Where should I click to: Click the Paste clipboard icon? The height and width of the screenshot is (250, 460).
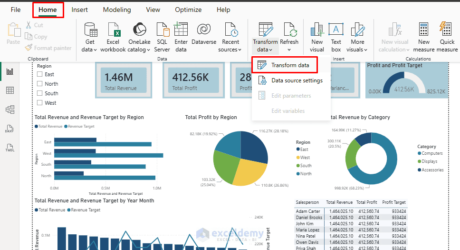click(x=13, y=30)
